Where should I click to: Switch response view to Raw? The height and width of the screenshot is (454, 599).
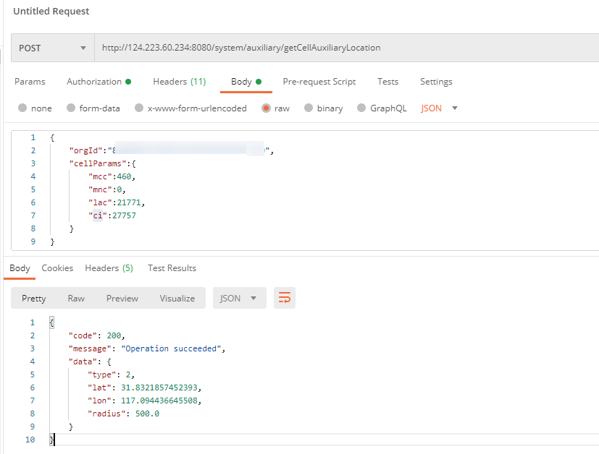(x=76, y=298)
